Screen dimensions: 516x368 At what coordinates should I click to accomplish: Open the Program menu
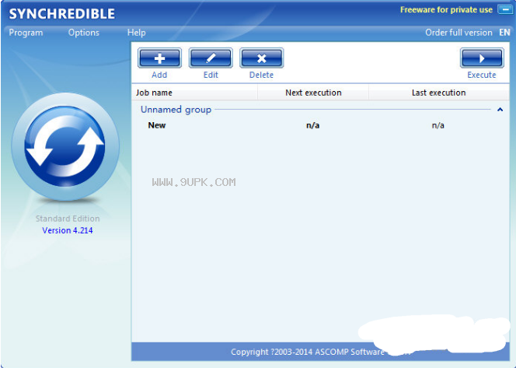coord(26,33)
